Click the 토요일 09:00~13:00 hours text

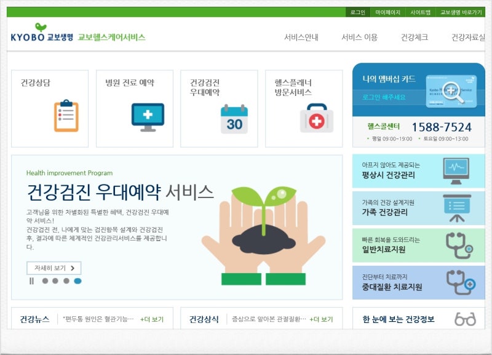click(445, 138)
